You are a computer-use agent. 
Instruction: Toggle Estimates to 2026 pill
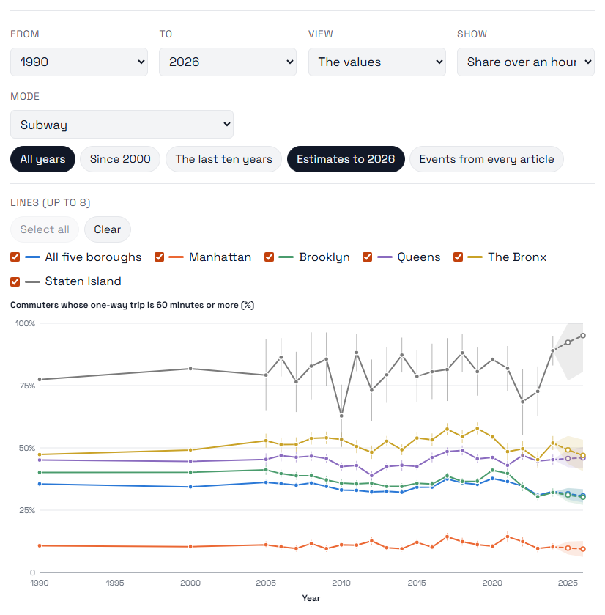[x=346, y=159]
